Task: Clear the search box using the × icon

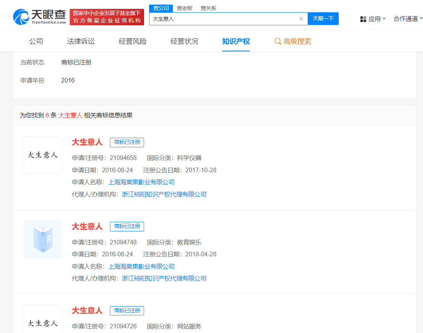Action: (x=301, y=18)
